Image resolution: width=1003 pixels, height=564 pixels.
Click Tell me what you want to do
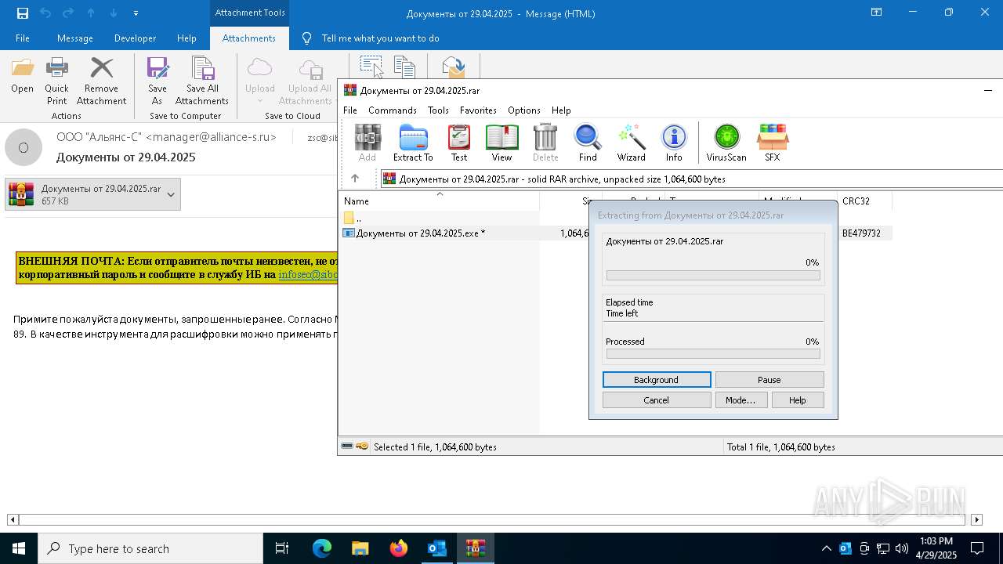380,38
